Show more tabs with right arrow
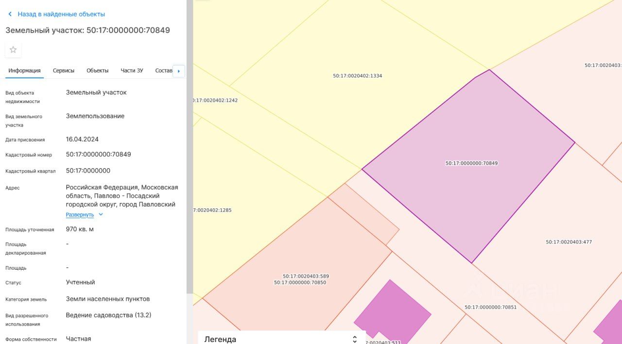 (179, 71)
